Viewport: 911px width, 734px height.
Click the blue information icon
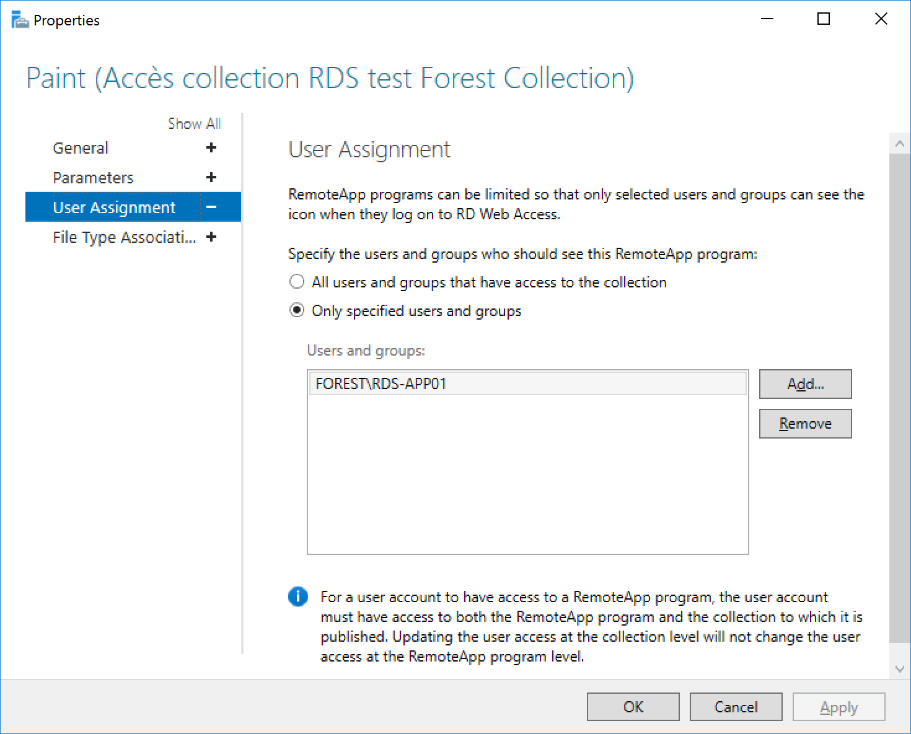(298, 596)
